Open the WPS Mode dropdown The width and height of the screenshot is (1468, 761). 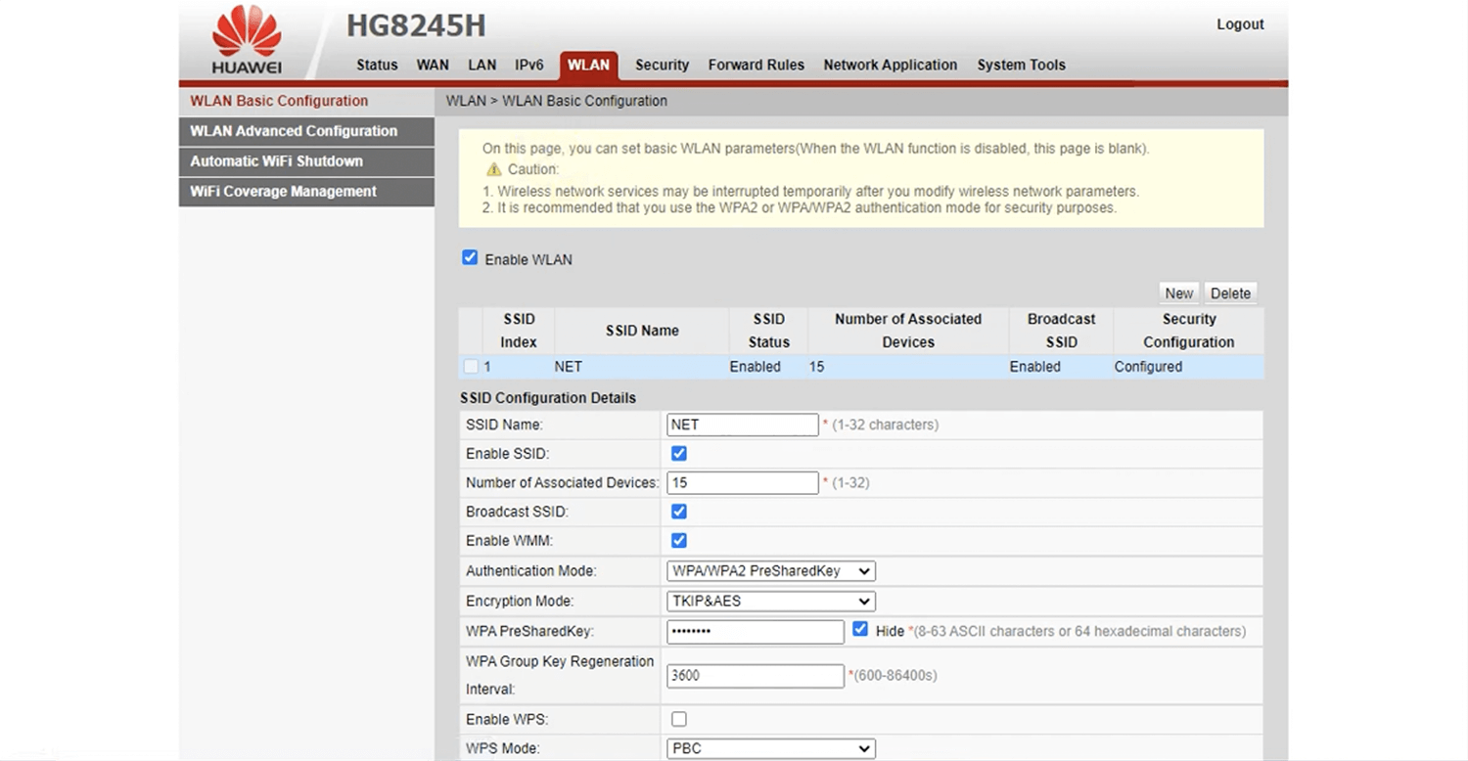[770, 749]
